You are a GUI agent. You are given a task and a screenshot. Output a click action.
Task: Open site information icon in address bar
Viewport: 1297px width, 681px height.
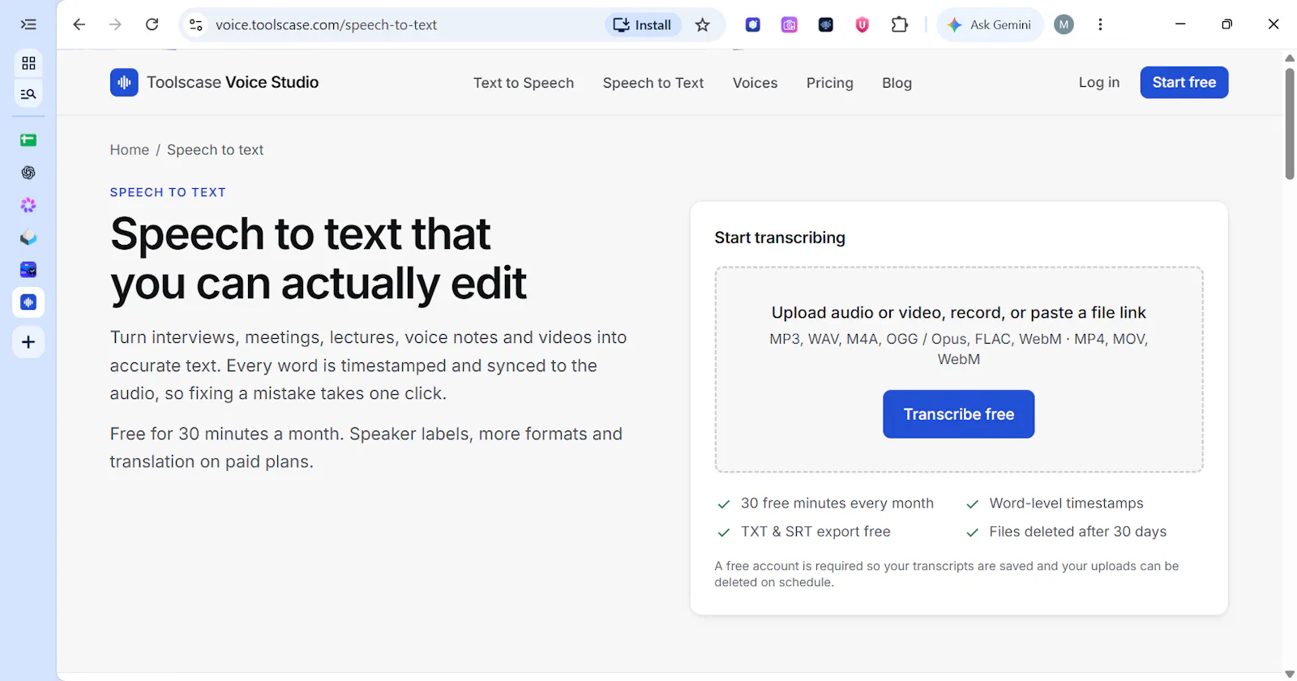tap(196, 24)
